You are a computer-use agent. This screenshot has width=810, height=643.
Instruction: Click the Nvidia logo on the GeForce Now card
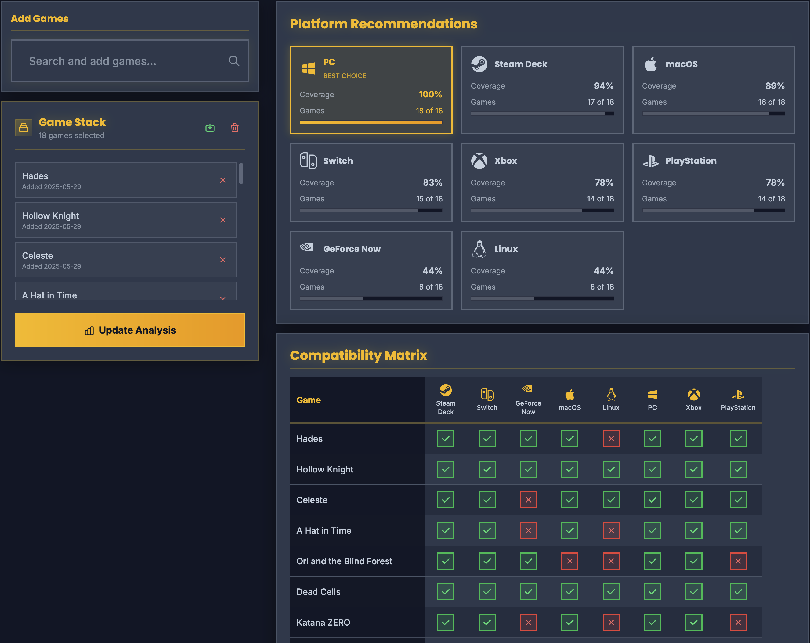[306, 247]
